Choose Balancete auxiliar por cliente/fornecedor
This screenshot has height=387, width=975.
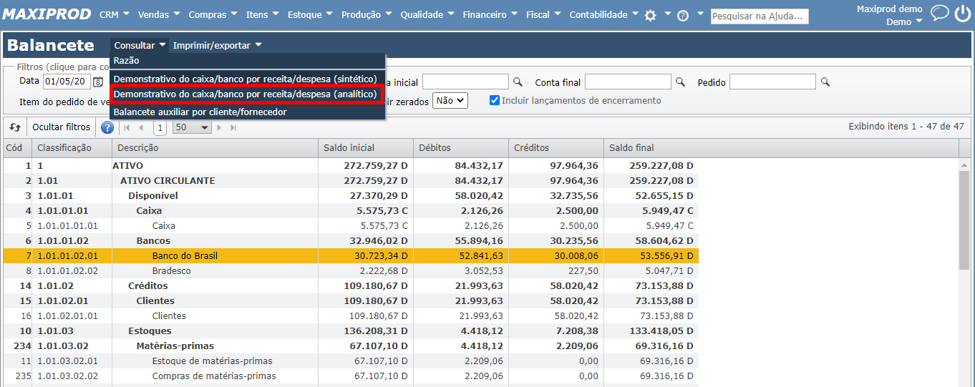tap(200, 112)
